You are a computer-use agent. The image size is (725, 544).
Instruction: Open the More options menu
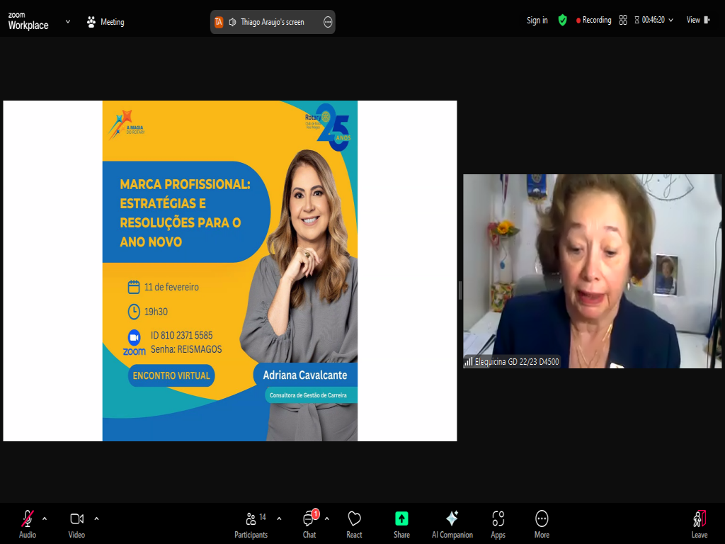point(542,523)
